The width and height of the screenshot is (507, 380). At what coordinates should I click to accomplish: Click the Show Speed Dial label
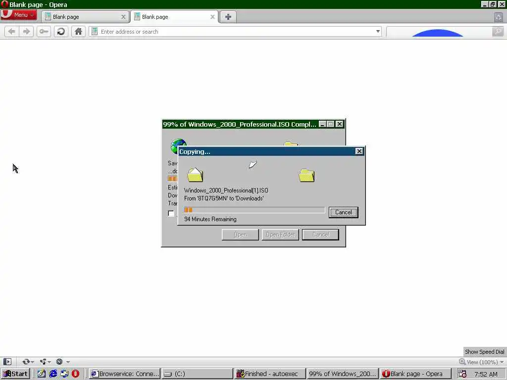[x=484, y=352]
